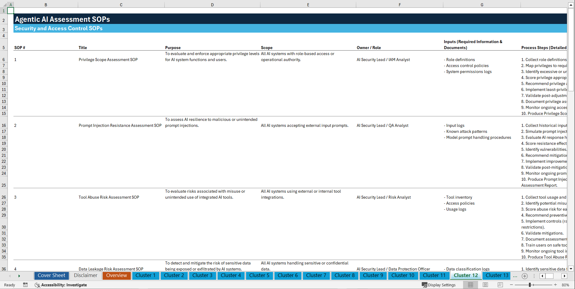The width and height of the screenshot is (575, 289).
Task: Select column header C
Action: [x=121, y=4]
